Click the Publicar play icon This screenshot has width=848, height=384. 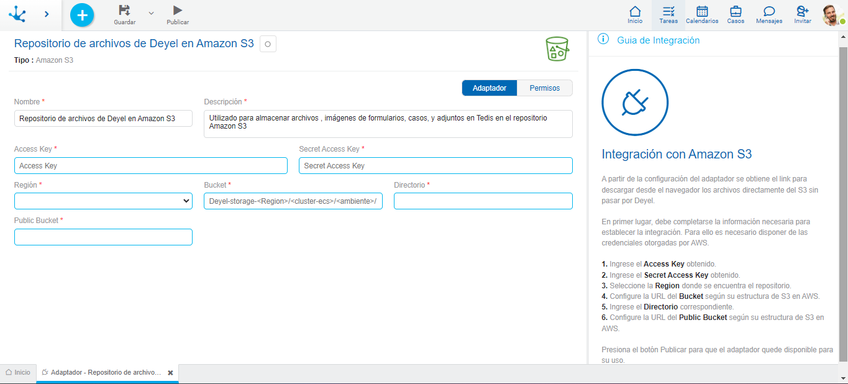coord(178,11)
